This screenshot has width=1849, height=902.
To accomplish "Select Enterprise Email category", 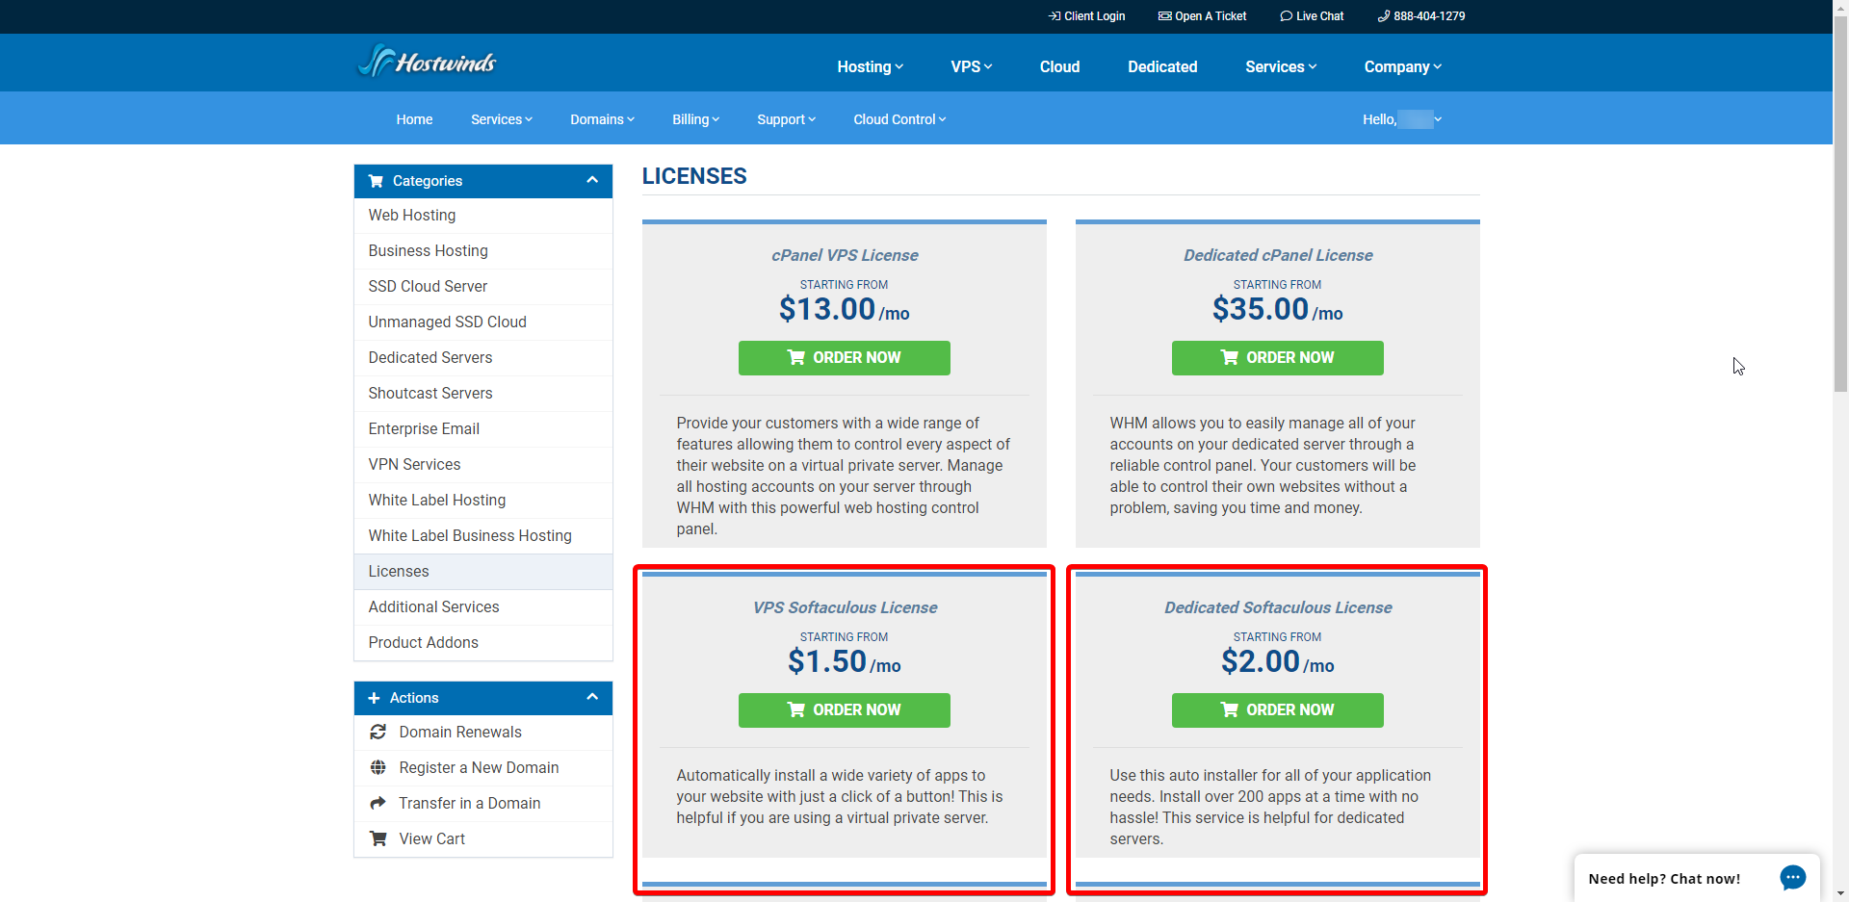I will pyautogui.click(x=483, y=429).
